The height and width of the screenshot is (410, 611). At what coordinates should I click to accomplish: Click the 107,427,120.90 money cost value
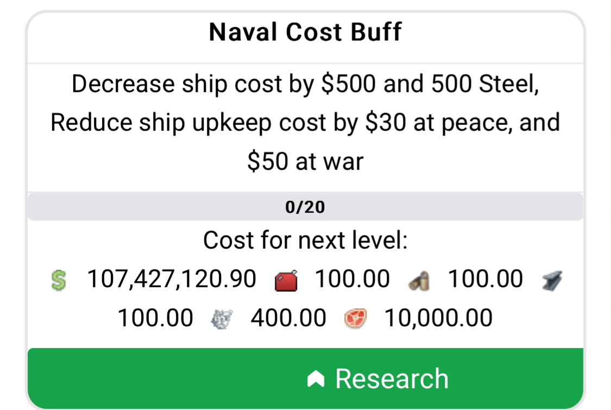(x=172, y=280)
